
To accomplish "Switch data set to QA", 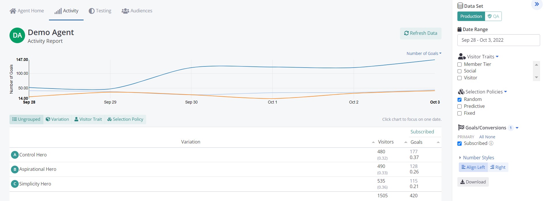I will (493, 16).
